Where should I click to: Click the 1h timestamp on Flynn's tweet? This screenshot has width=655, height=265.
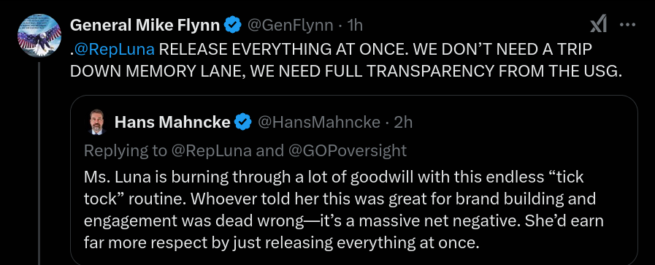(x=355, y=26)
